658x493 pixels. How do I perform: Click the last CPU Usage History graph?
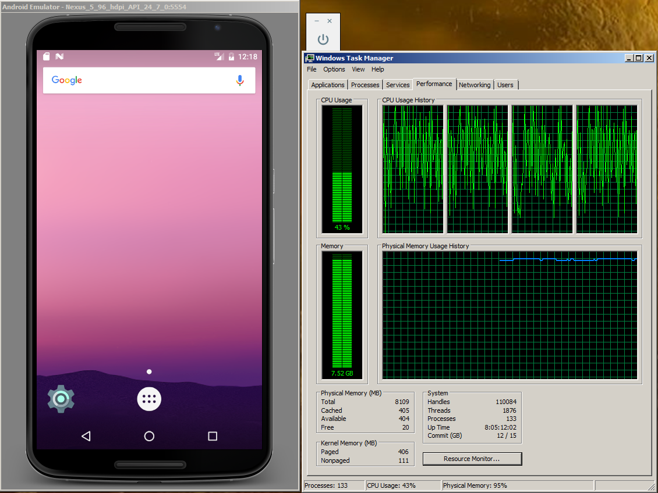pos(607,169)
